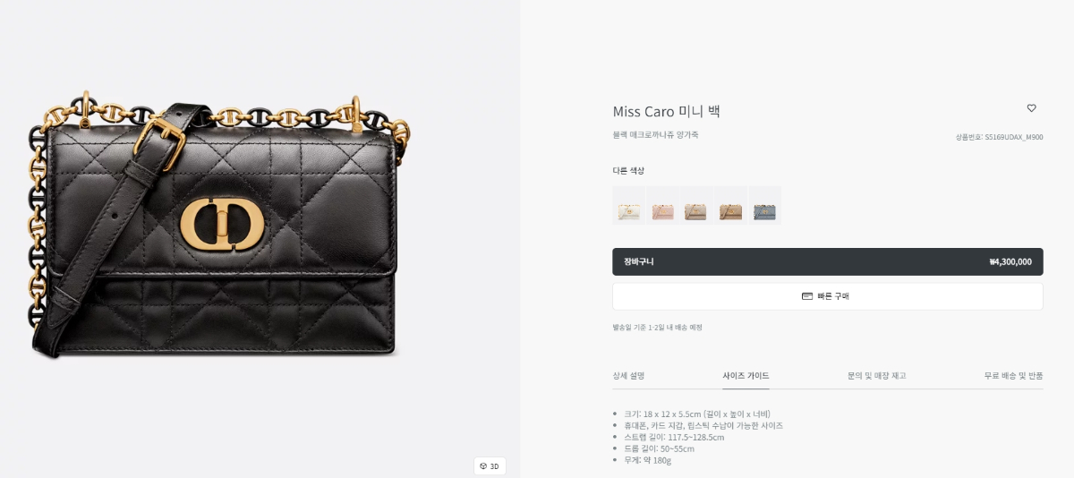Click the Miss Caro 미니 백 title
The width and height of the screenshot is (1074, 478).
tap(666, 112)
